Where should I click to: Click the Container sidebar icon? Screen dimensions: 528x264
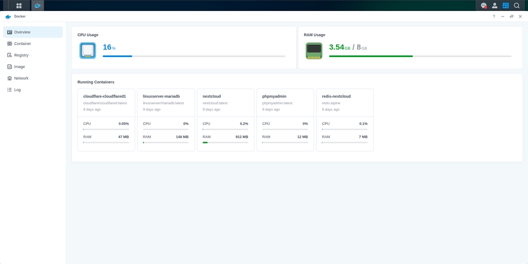(9, 44)
